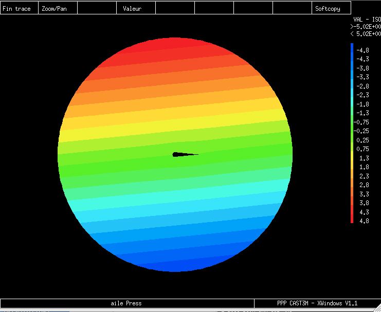381x312 pixels.
Task: Click the color scale legend bar
Action: click(352, 133)
